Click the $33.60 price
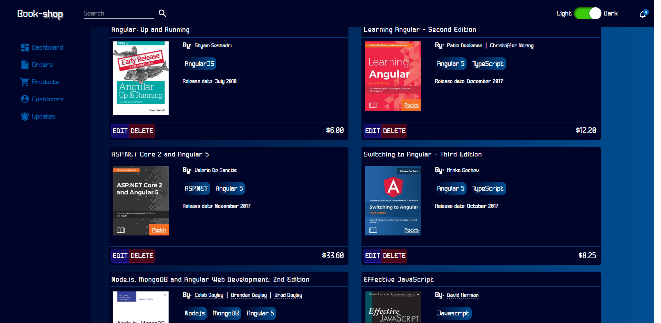The width and height of the screenshot is (661, 323). tap(333, 256)
